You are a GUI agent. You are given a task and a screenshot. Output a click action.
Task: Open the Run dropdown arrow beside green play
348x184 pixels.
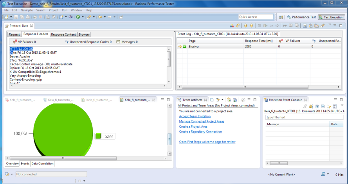[x=83, y=17]
